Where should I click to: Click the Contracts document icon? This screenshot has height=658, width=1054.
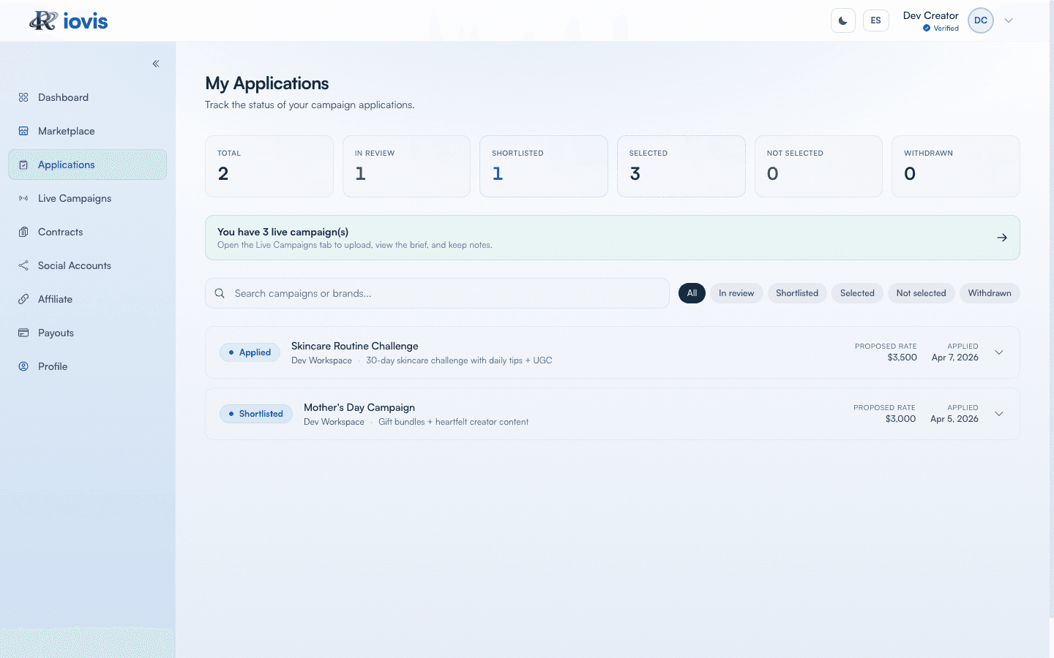[23, 232]
